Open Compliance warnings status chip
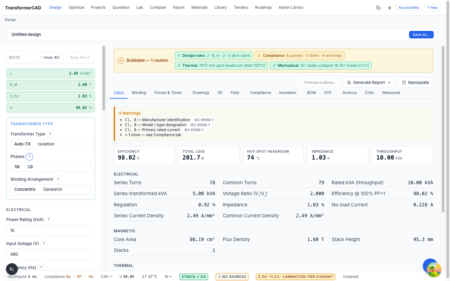 (299, 56)
